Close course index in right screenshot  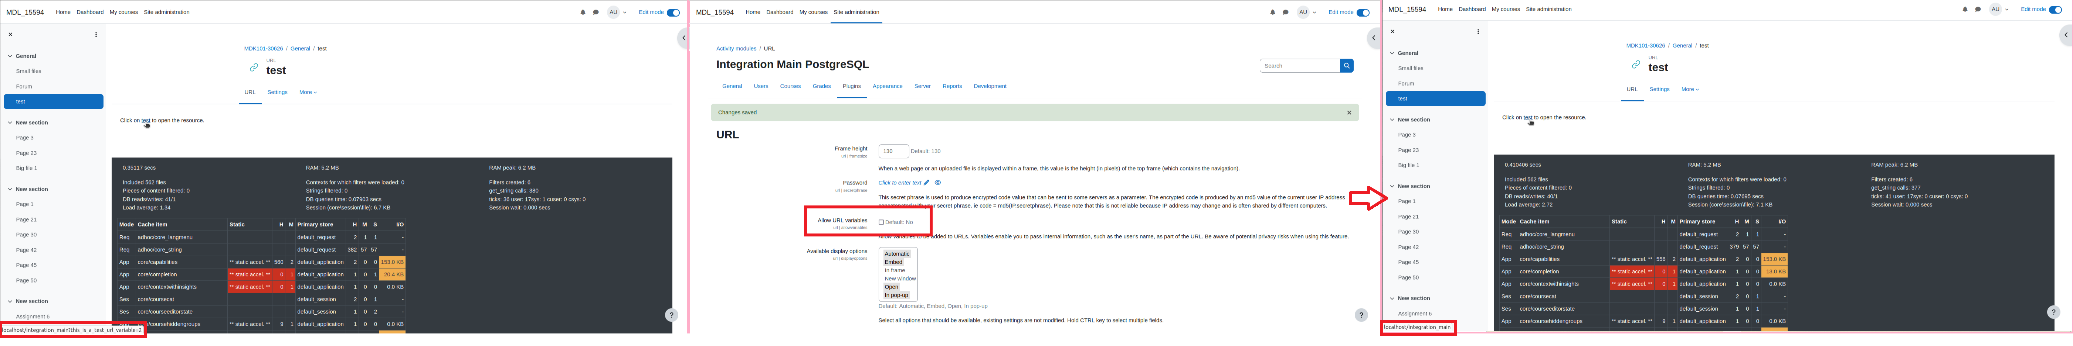(x=1392, y=32)
